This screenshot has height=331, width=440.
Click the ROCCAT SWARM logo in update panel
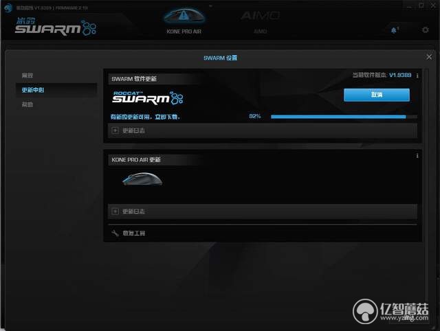point(148,98)
